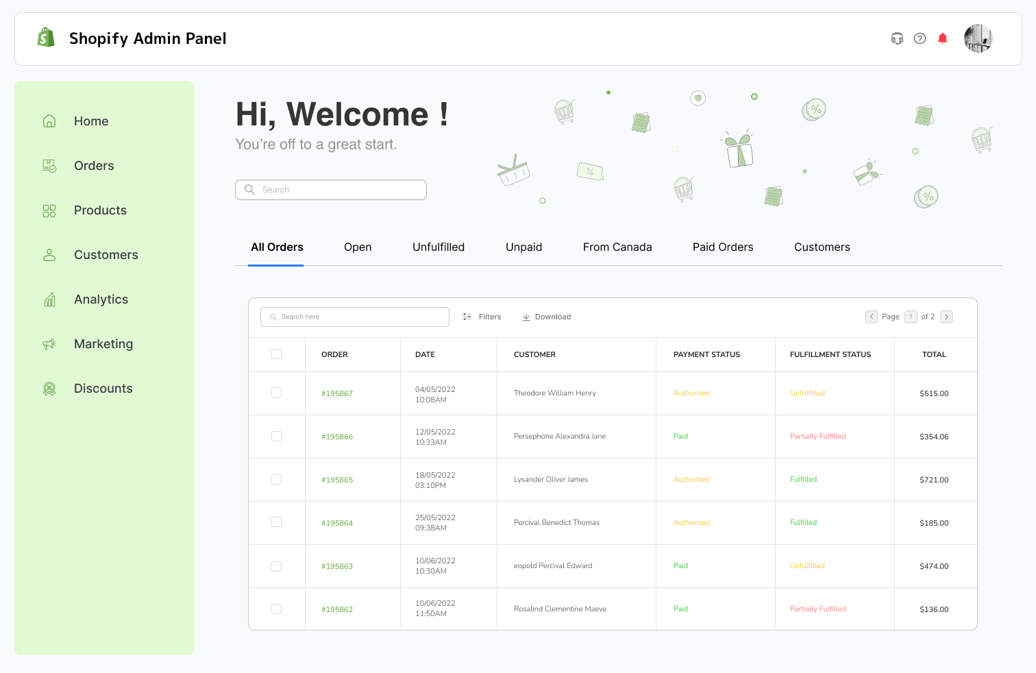
Task: Open the Filters dropdown
Action: pyautogui.click(x=482, y=317)
